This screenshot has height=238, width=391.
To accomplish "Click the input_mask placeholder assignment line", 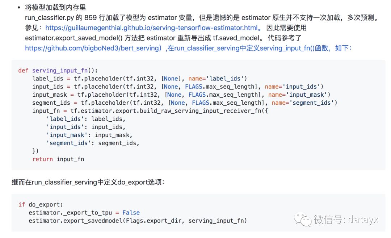I will [181, 95].
